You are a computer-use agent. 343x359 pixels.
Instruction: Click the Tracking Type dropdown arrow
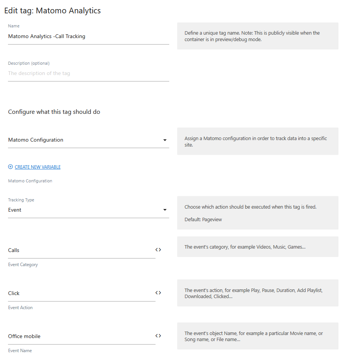pyautogui.click(x=165, y=210)
